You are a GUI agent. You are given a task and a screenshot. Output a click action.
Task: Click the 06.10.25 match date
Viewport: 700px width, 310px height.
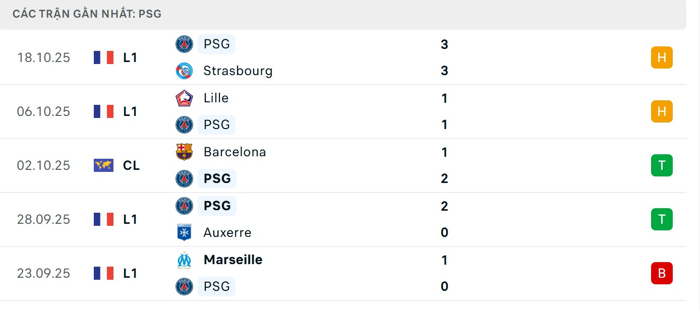click(x=43, y=111)
